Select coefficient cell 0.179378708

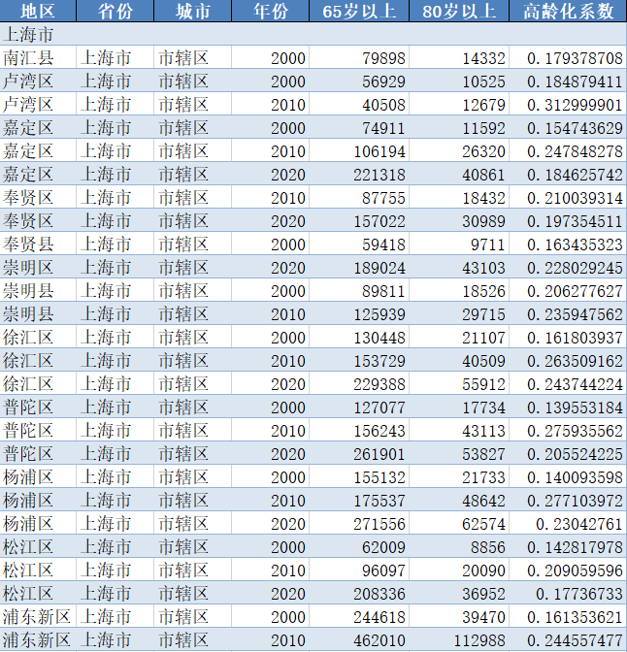(x=569, y=57)
